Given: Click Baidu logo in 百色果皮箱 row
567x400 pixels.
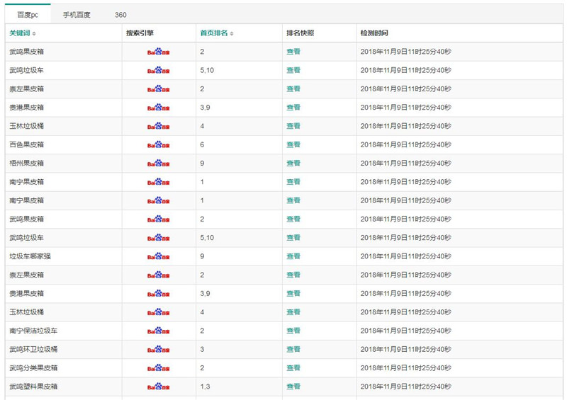Looking at the screenshot, I should 158,144.
